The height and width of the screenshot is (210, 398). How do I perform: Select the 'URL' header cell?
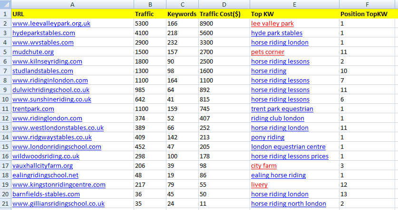[73, 14]
